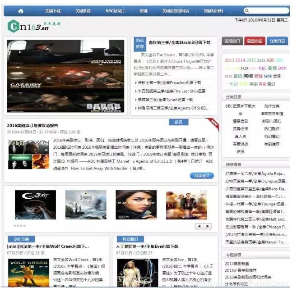Open the Eve poster image
Image resolution: width=292 pixels, height=292 pixels.
[x=138, y=273]
